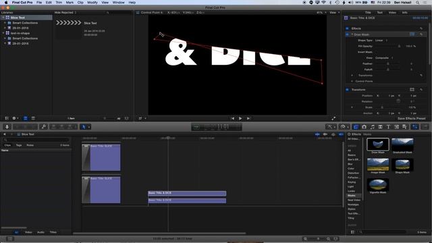
Task: Open the viewer View options menu
Action: click(335, 12)
